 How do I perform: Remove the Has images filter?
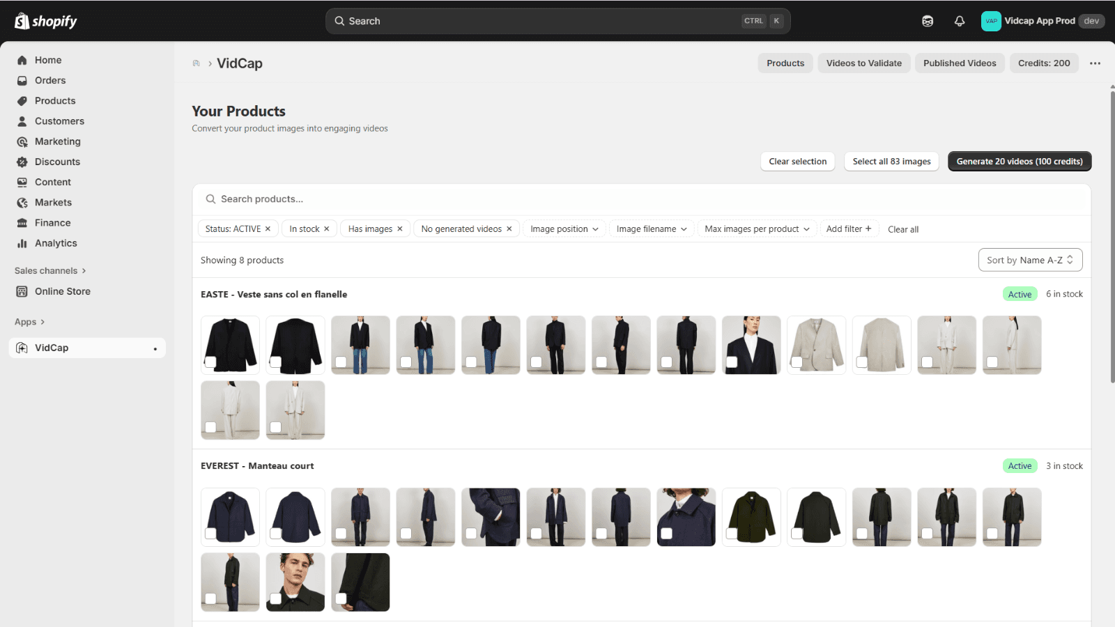tap(400, 229)
